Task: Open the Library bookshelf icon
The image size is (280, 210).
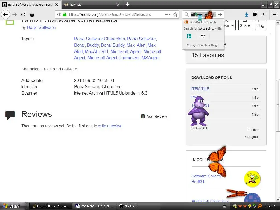Action: 255,14
